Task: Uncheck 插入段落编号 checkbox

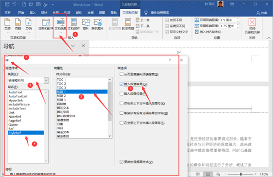Action: pyautogui.click(x=121, y=84)
